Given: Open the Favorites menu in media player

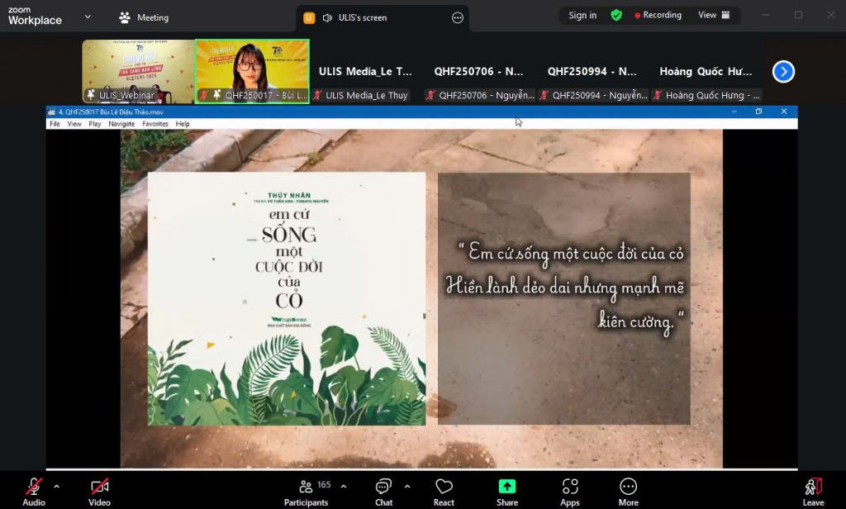Looking at the screenshot, I should pos(155,124).
